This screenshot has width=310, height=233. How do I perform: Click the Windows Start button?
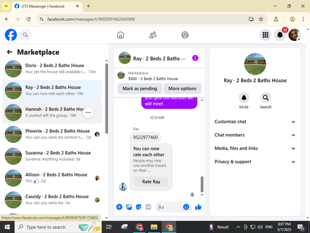tap(7, 227)
